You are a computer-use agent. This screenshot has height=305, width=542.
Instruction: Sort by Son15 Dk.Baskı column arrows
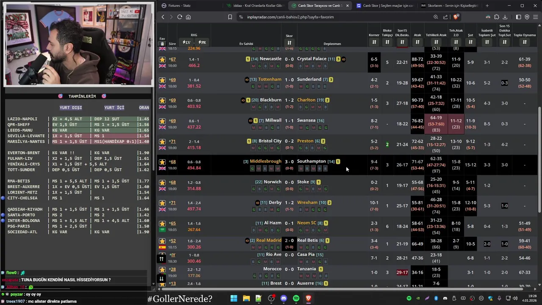point(402,42)
